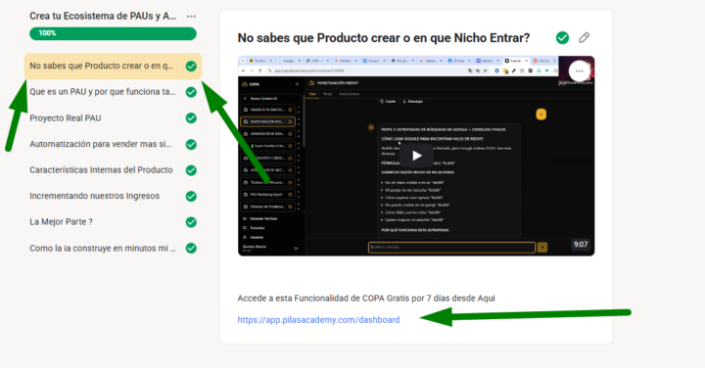Click the course title "Crea tu Ecosistema de PAUs y A..."

click(x=103, y=17)
